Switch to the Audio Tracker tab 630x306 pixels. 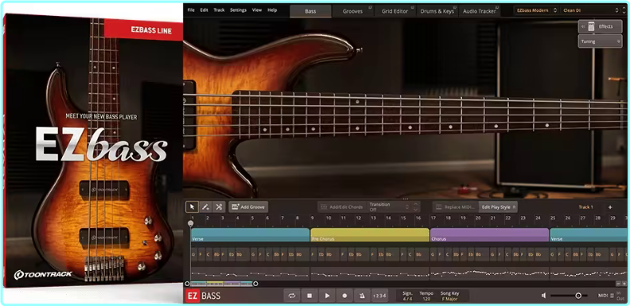click(x=480, y=11)
